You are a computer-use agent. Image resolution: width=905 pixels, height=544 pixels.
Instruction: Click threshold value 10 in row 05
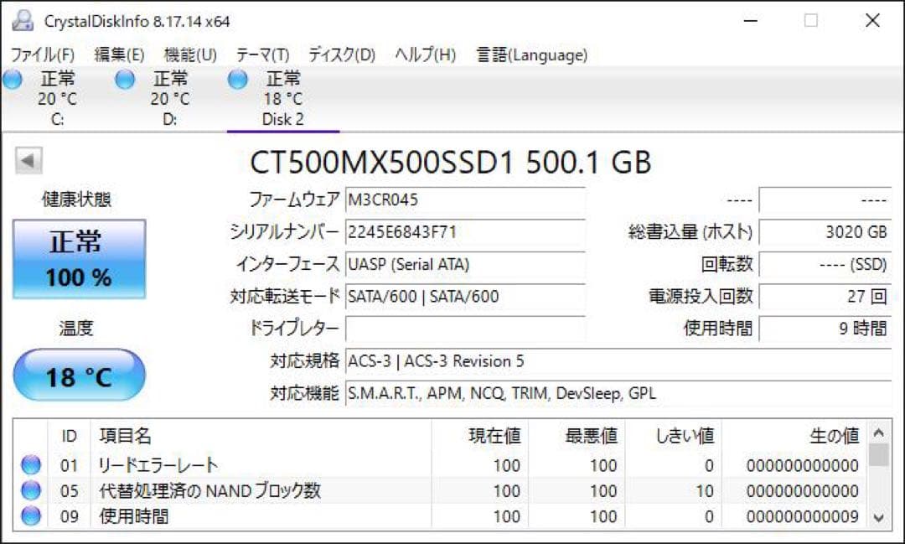click(x=704, y=491)
